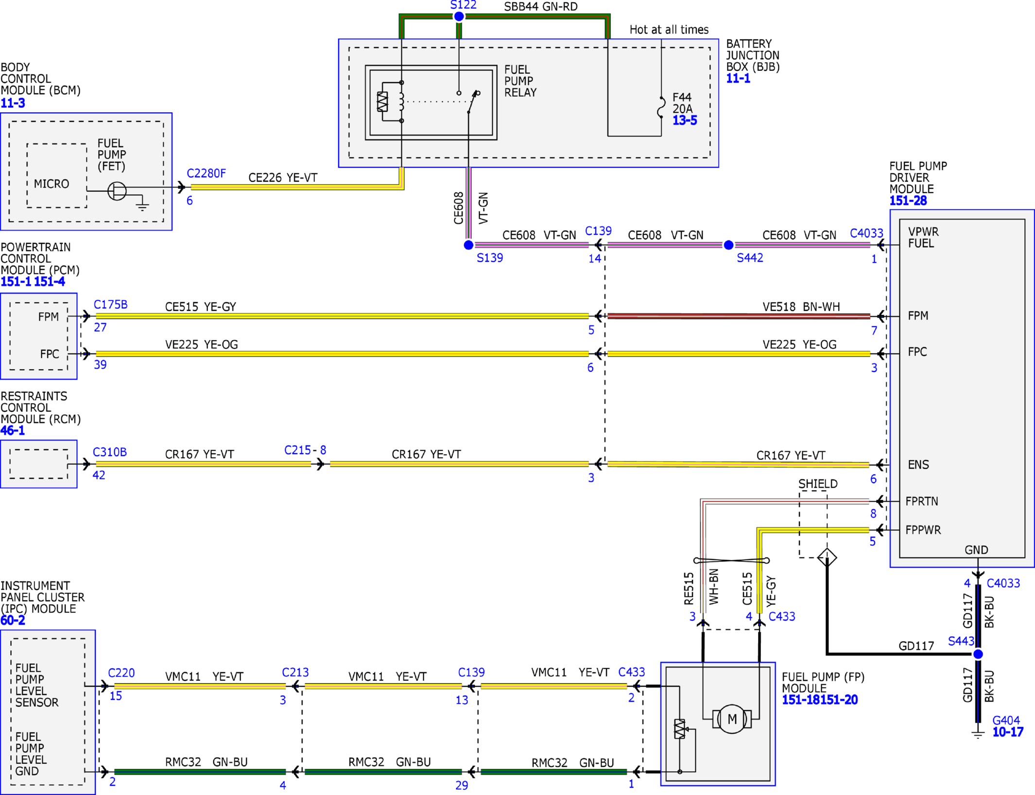Follow the 13-5 fuse F44 reference
Image resolution: width=1035 pixels, height=795 pixels.
click(685, 120)
